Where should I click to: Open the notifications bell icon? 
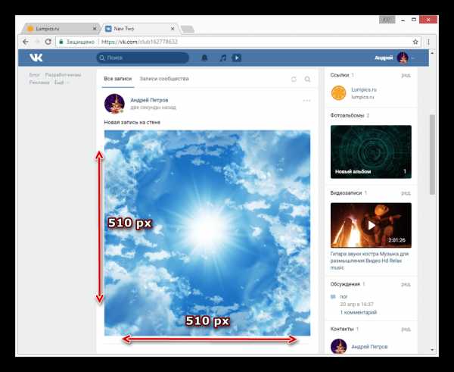tap(204, 58)
